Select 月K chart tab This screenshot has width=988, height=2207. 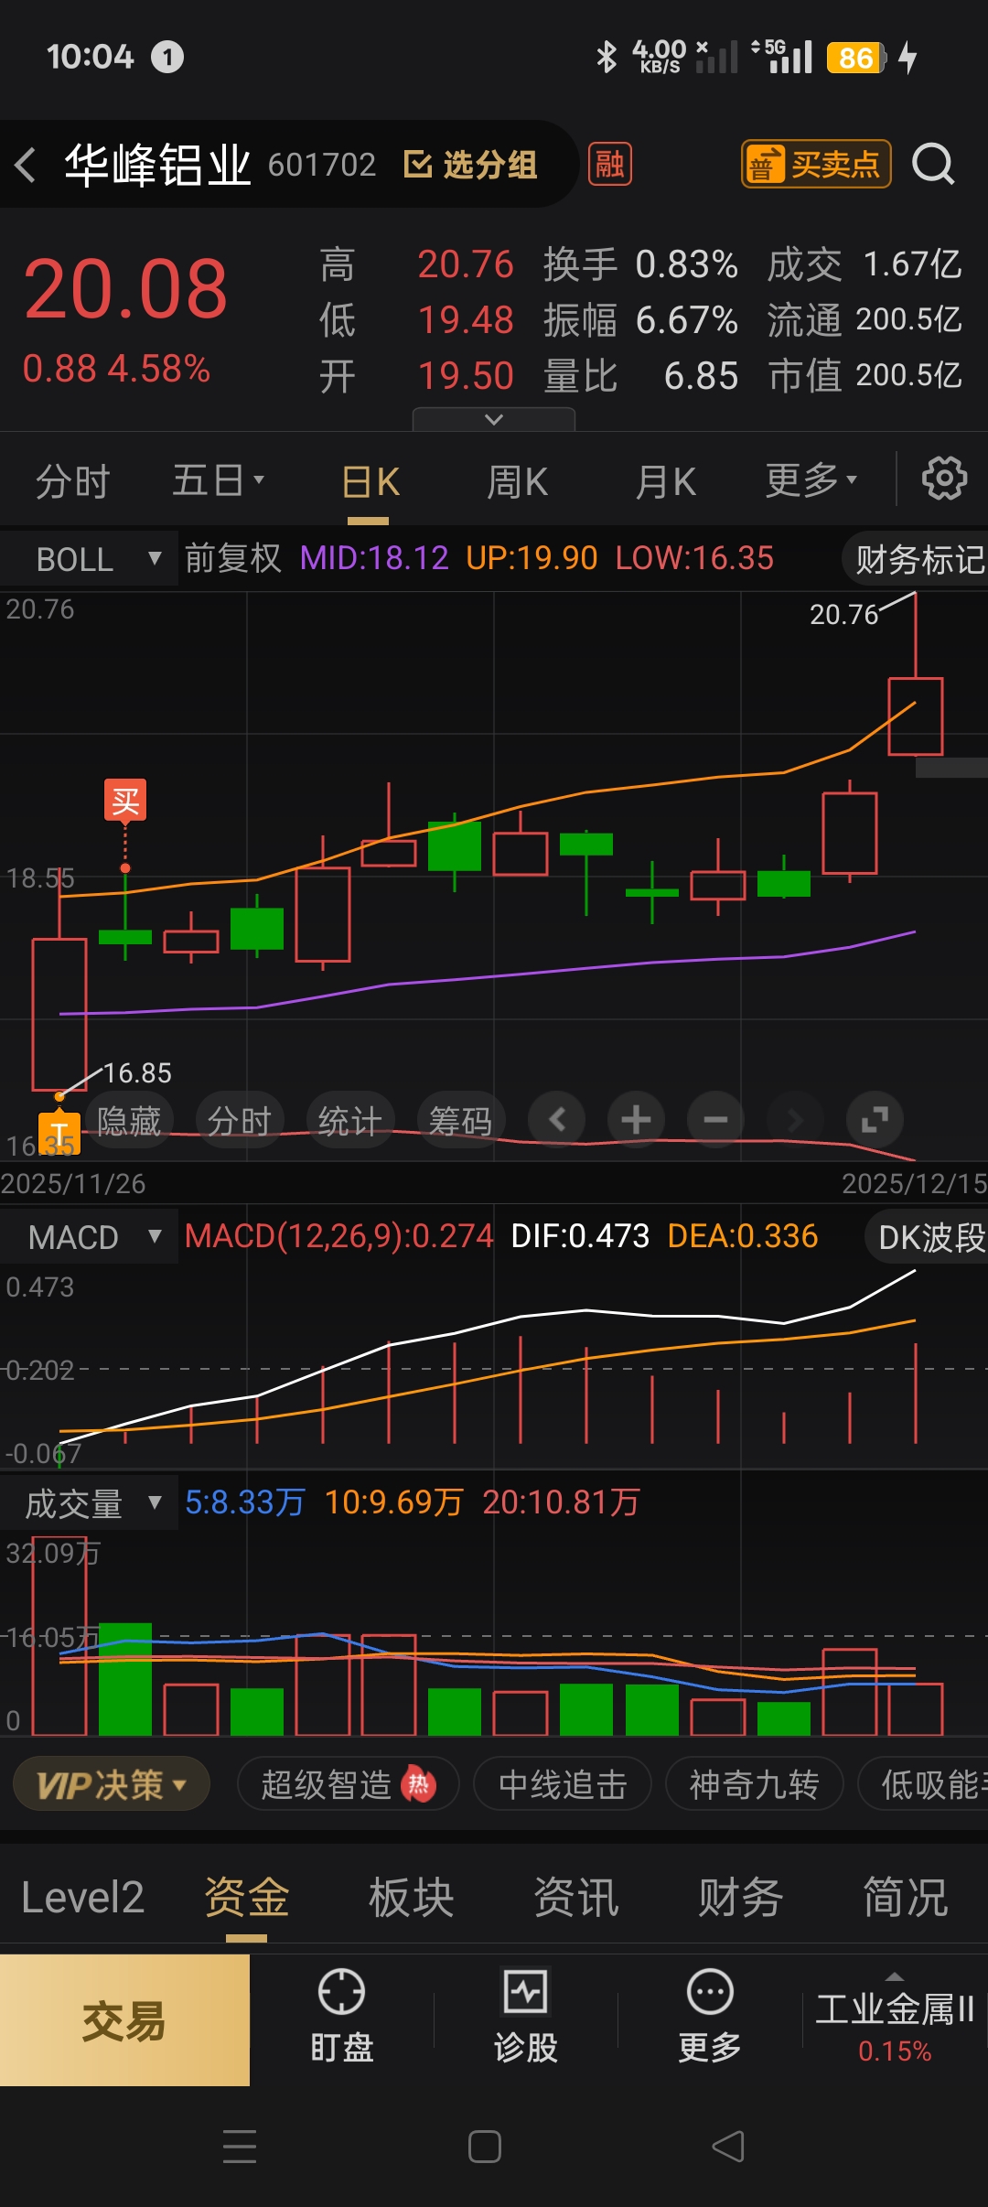pos(665,480)
